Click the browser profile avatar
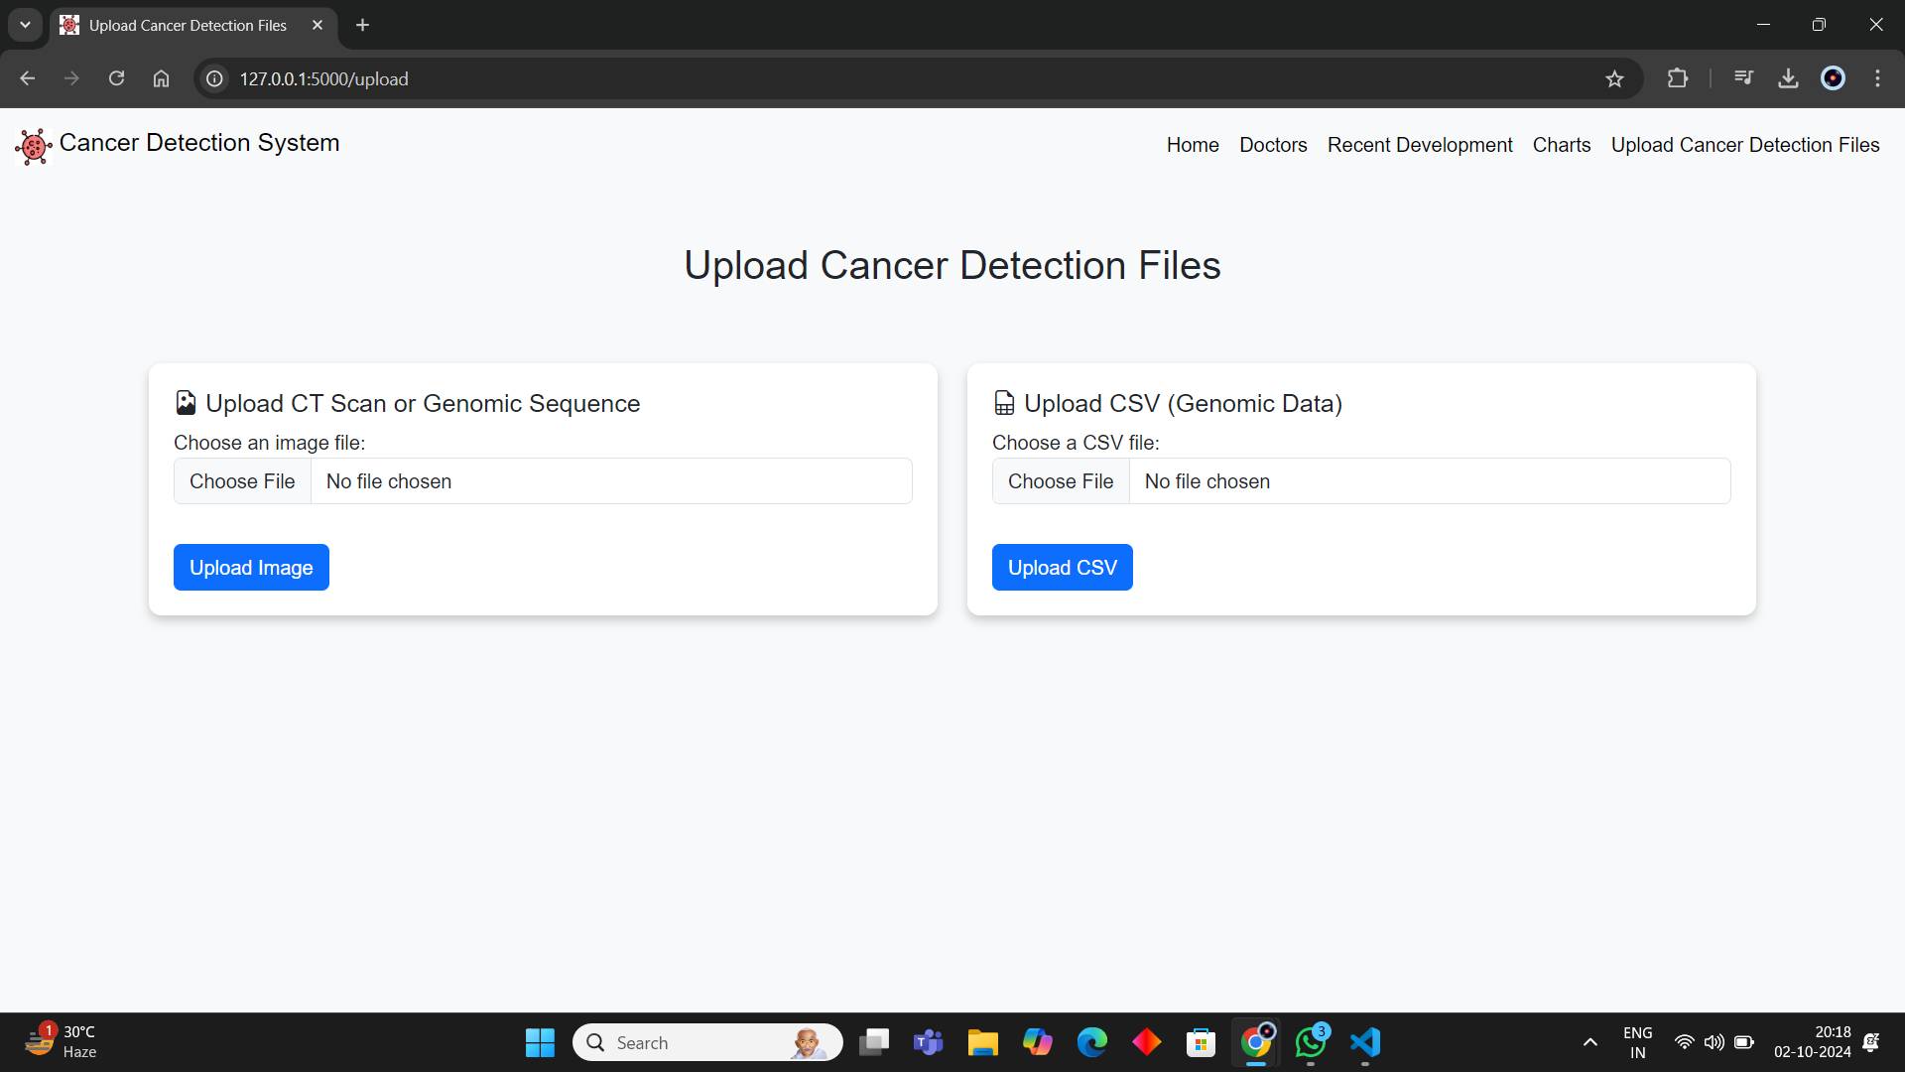This screenshot has height=1072, width=1905. [x=1834, y=78]
